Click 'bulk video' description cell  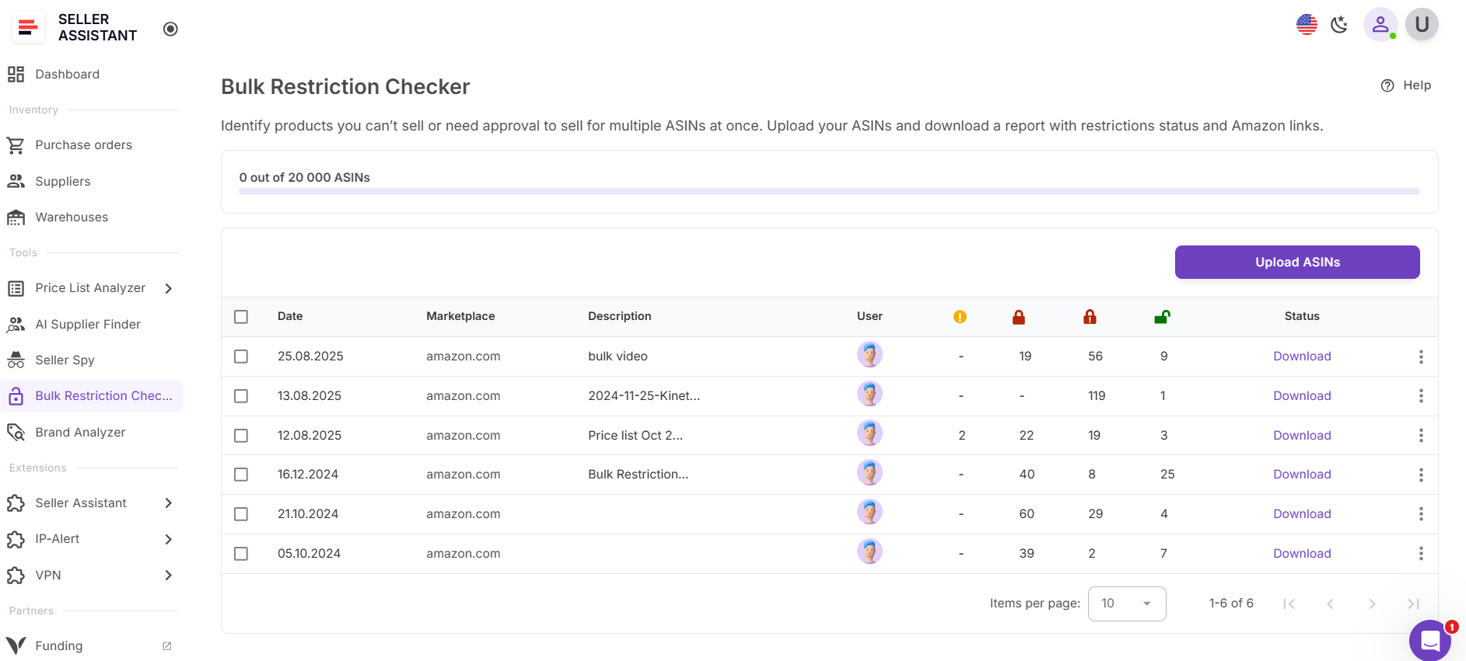click(618, 357)
